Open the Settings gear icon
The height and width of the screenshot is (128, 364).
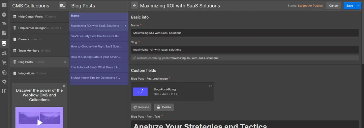(4, 82)
